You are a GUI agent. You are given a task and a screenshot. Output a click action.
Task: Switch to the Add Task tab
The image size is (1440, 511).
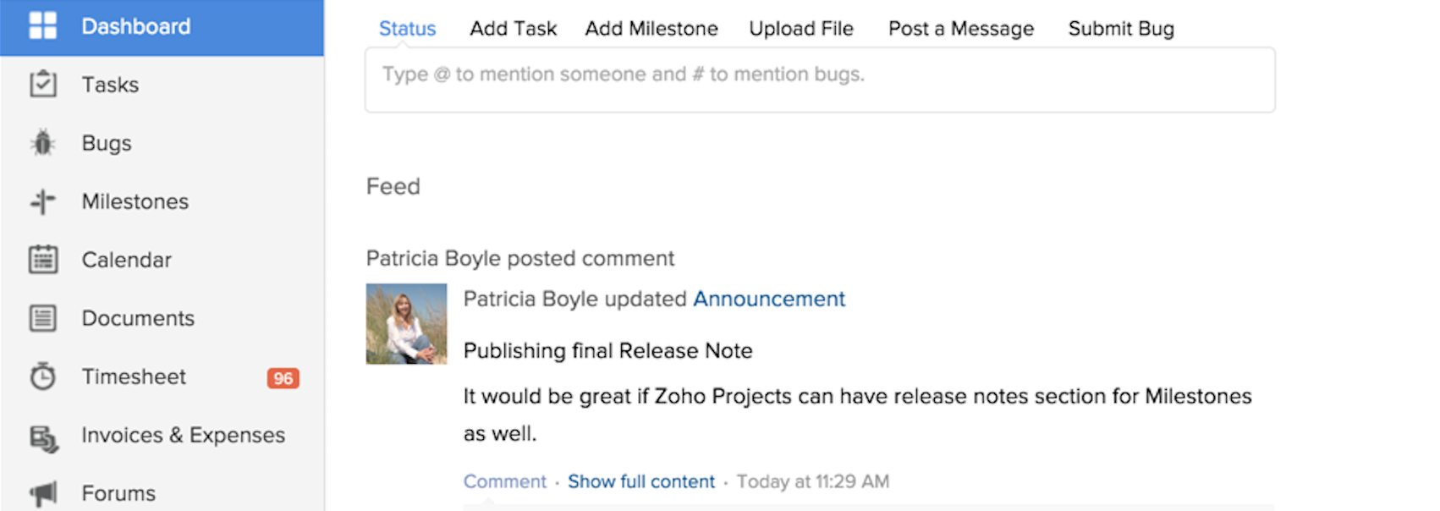coord(512,28)
